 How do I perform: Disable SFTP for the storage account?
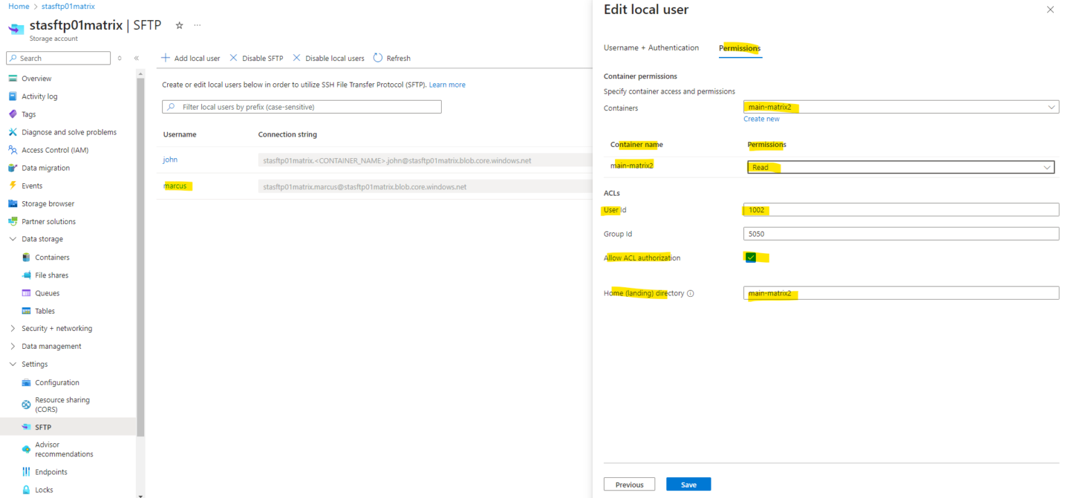pos(256,58)
